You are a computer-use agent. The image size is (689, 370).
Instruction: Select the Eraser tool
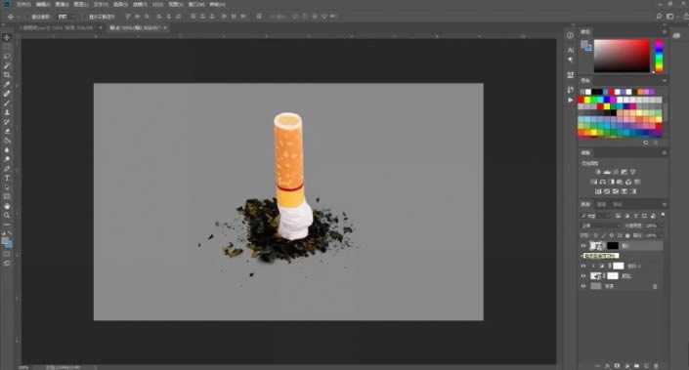click(7, 131)
